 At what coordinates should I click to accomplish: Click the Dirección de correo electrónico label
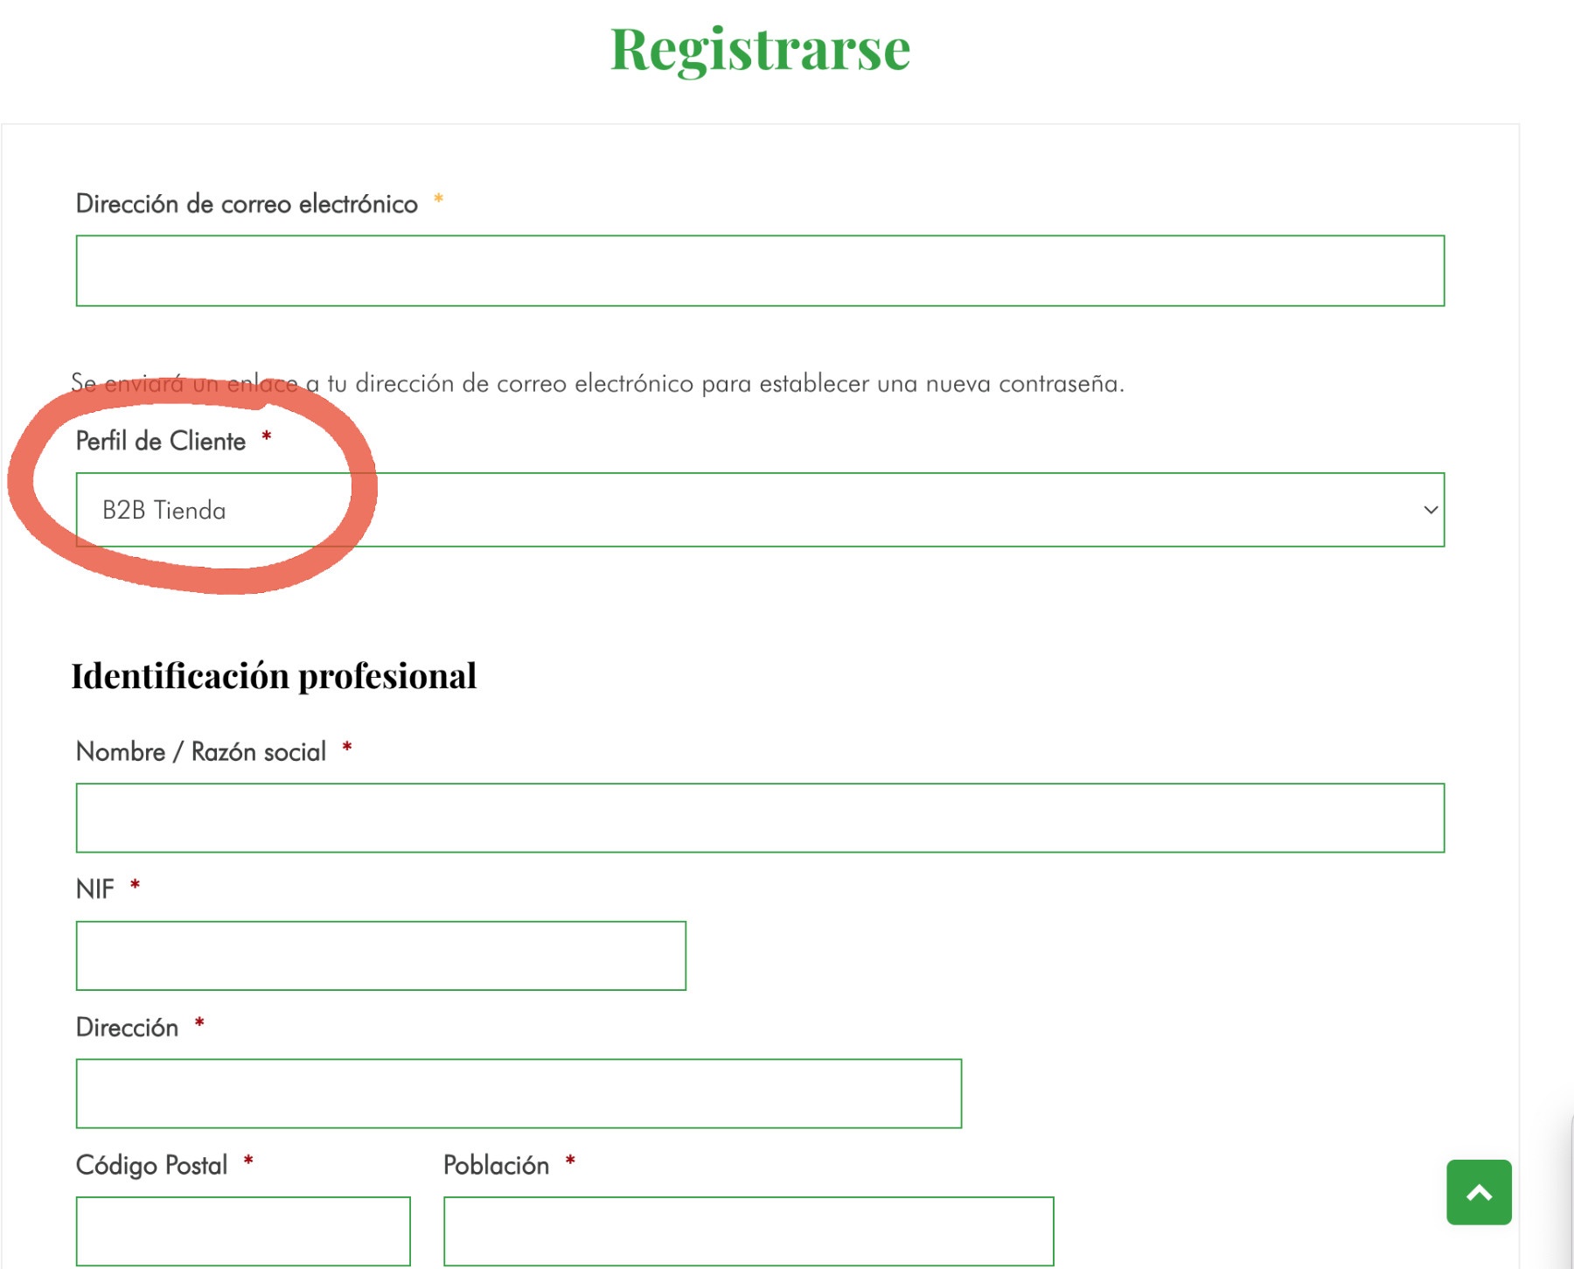(247, 204)
